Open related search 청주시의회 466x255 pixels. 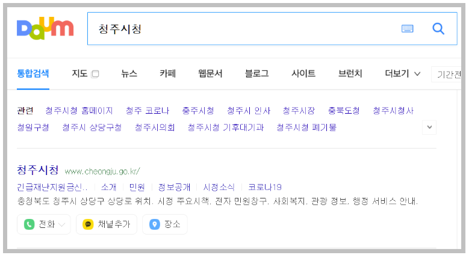click(x=155, y=127)
